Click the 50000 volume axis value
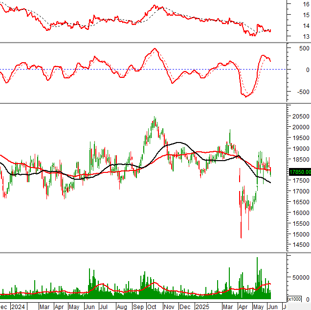The width and height of the screenshot is (311, 310). 301,277
